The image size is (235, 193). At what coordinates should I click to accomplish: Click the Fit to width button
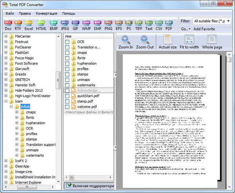pyautogui.click(x=189, y=42)
